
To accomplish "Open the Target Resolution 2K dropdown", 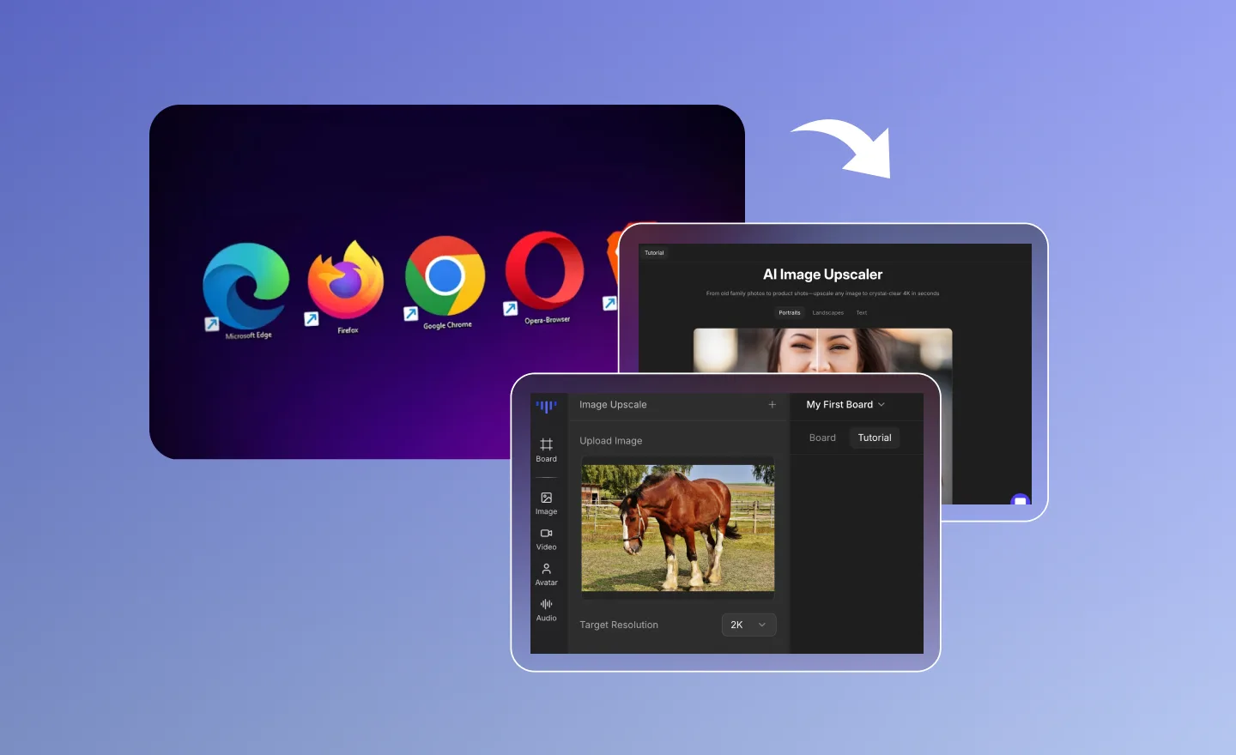I will (748, 625).
